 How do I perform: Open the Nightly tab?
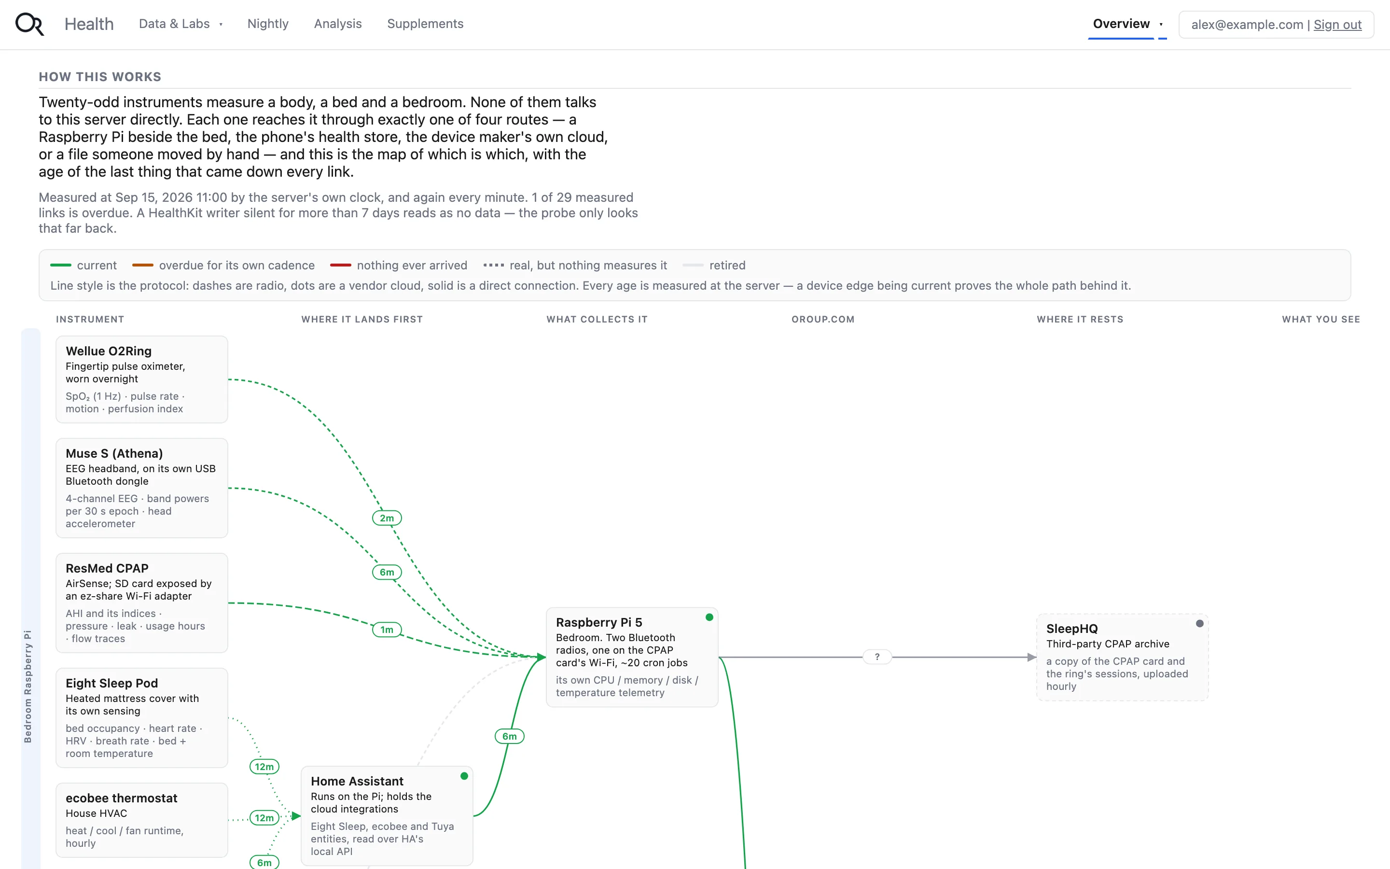268,24
